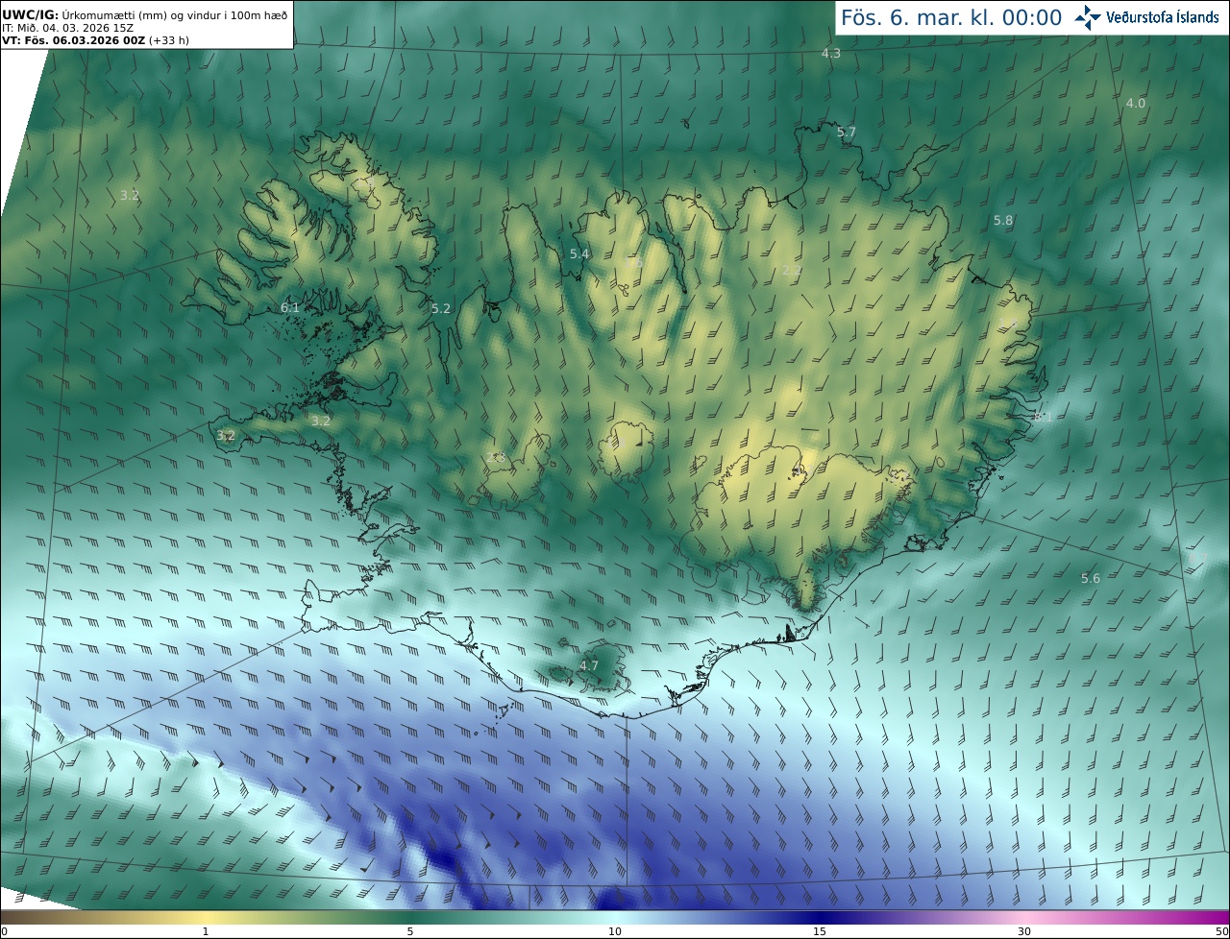This screenshot has width=1230, height=939.
Task: Select the 'Fös. 6. mar. kl. 00:00' timestamp
Action: tap(951, 17)
